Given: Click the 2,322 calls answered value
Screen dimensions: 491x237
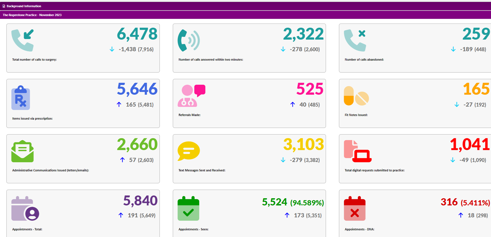Looking at the screenshot, I should pos(303,34).
